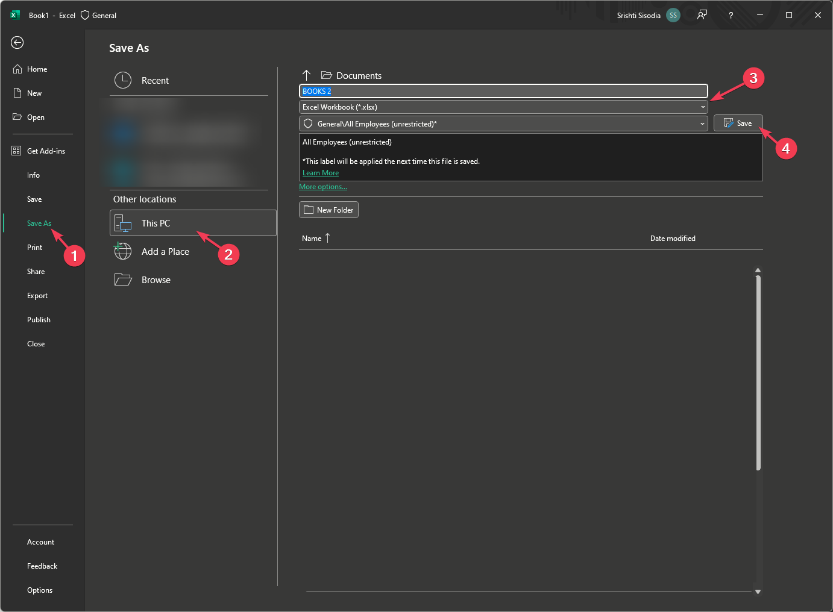Image resolution: width=833 pixels, height=612 pixels.
Task: Select Info in the sidebar
Action: point(33,175)
